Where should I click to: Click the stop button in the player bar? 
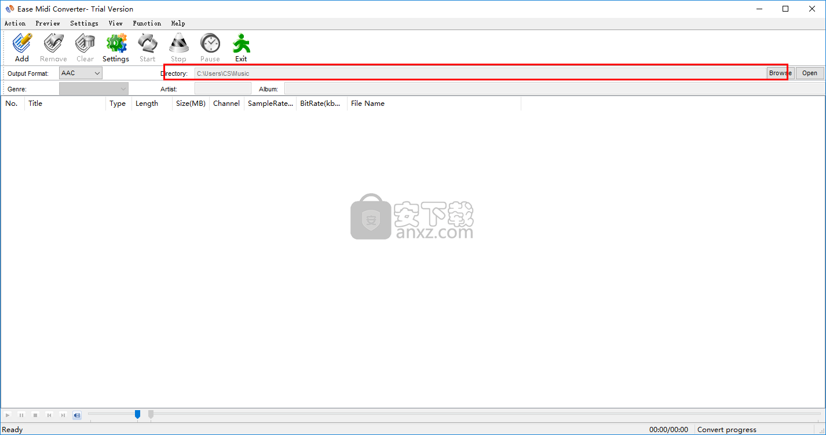click(35, 415)
